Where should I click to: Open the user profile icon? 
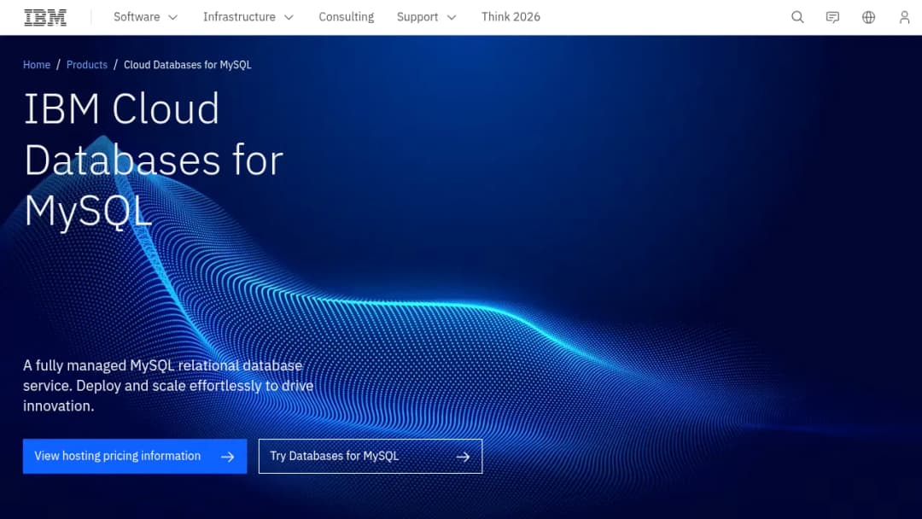coord(904,17)
